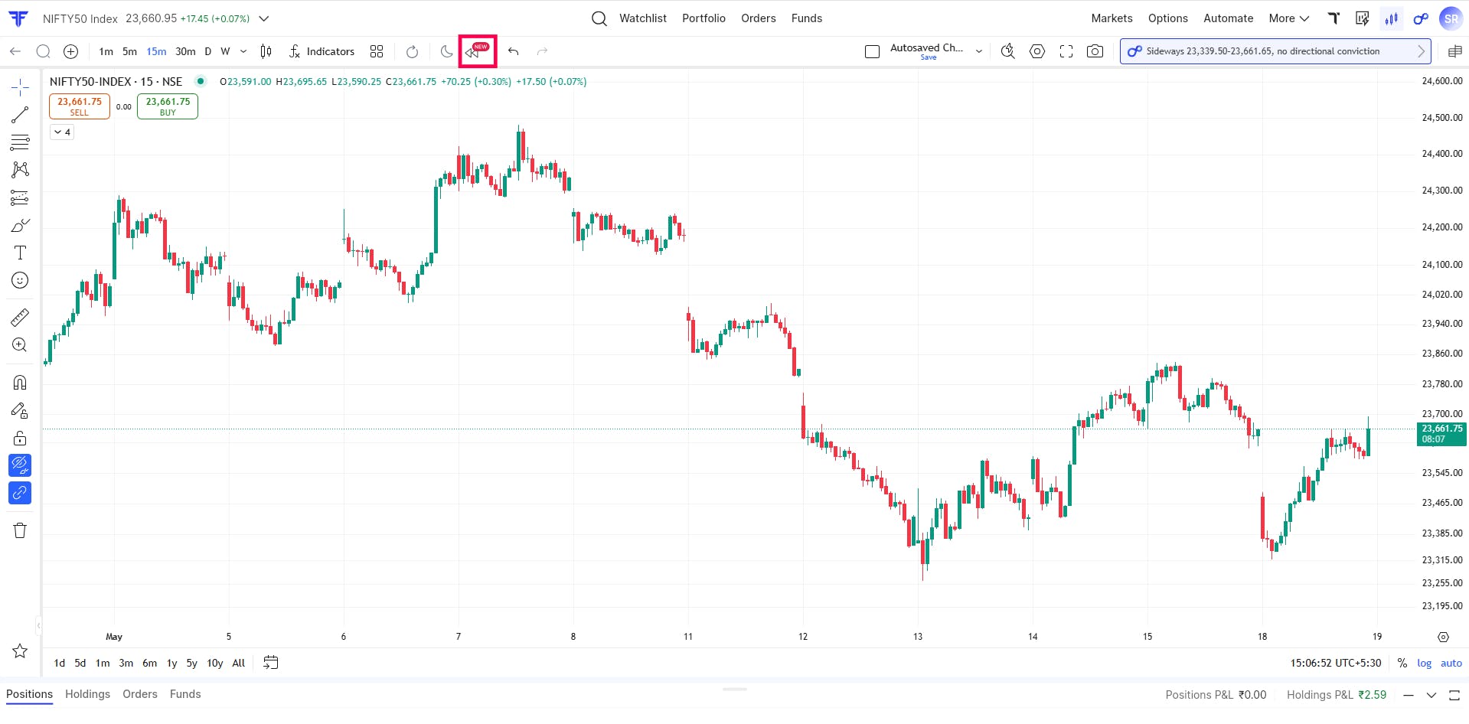Screen dimensions: 1469x724
Task: Enter fullscreen chart mode
Action: click(1066, 51)
